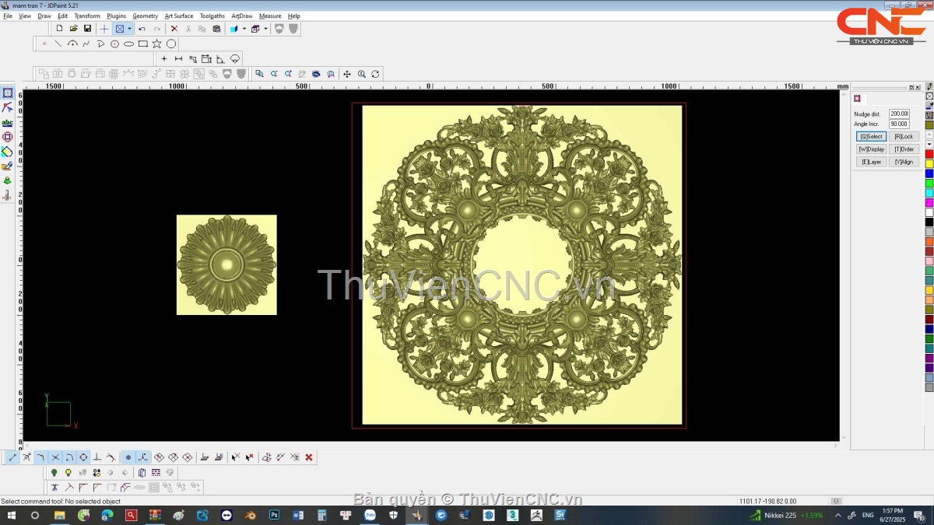This screenshot has height=525, width=934.
Task: Click the Nudge dist. input field
Action: coord(899,114)
